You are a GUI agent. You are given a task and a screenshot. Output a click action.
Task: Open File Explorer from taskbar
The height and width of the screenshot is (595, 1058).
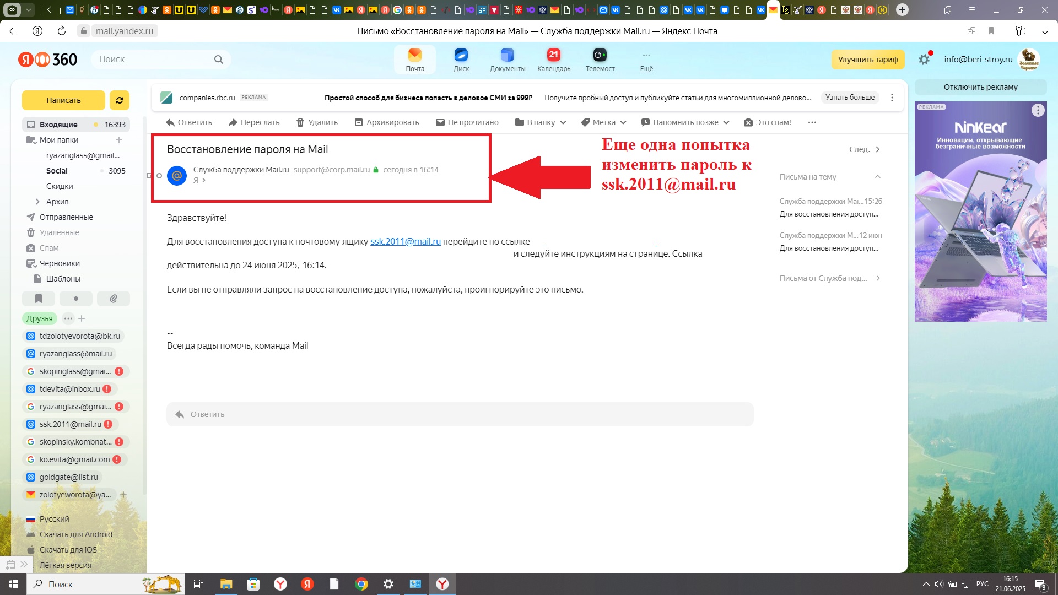click(x=226, y=584)
